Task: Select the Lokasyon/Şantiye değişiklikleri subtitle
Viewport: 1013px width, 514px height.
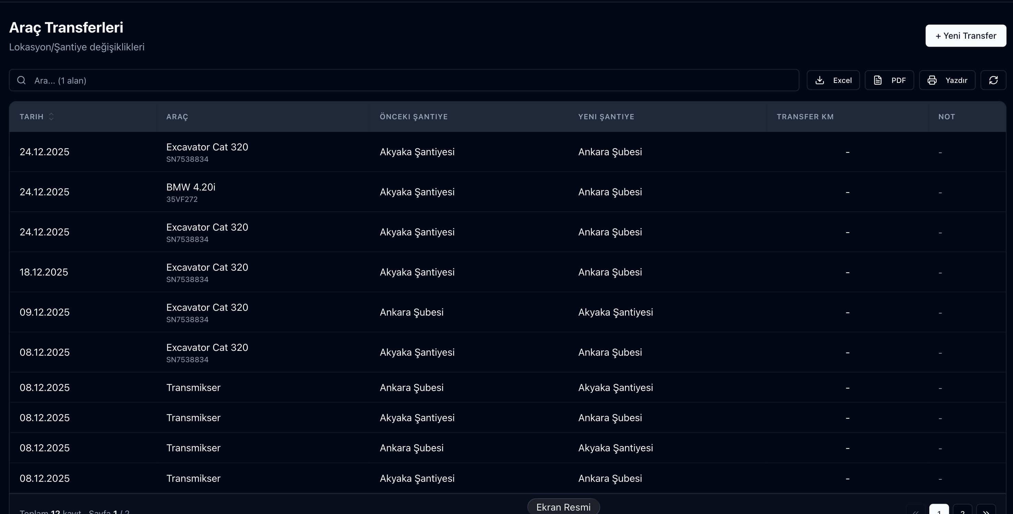Action: 77,47
